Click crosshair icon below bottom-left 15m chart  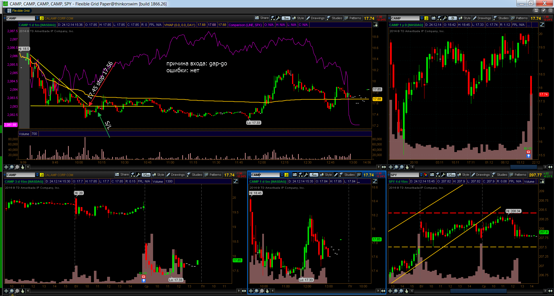[6, 291]
